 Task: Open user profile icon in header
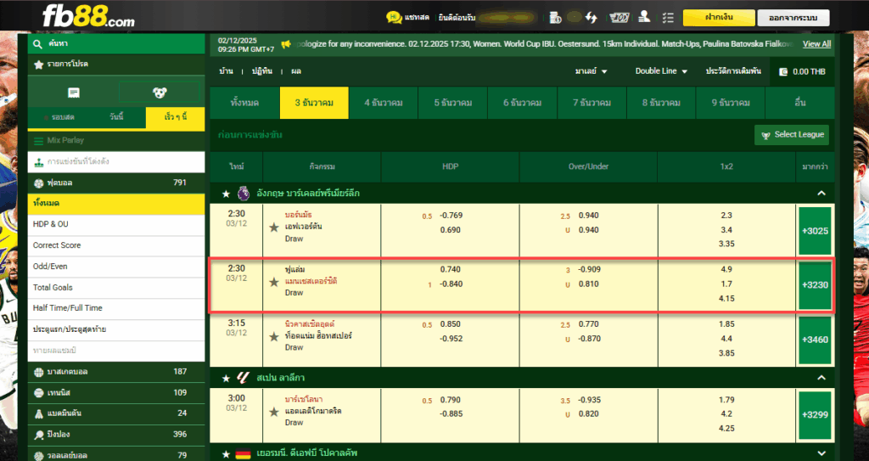point(644,17)
